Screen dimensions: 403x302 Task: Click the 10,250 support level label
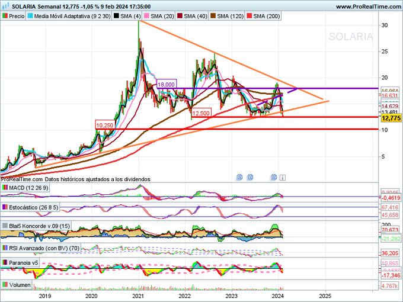[105, 125]
